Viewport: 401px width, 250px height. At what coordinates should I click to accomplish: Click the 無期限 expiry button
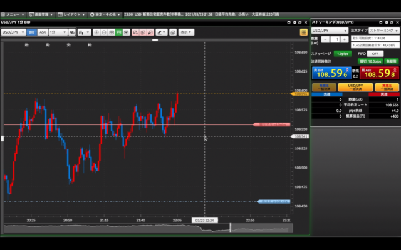[x=391, y=61]
